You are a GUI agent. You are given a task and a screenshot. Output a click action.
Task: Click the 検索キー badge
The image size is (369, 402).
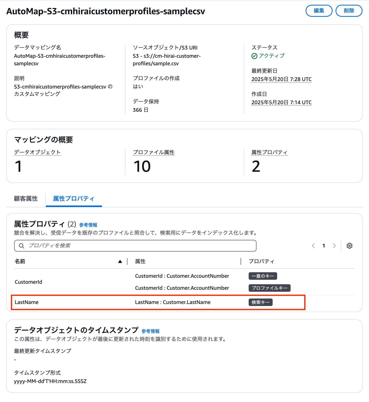coord(261,302)
